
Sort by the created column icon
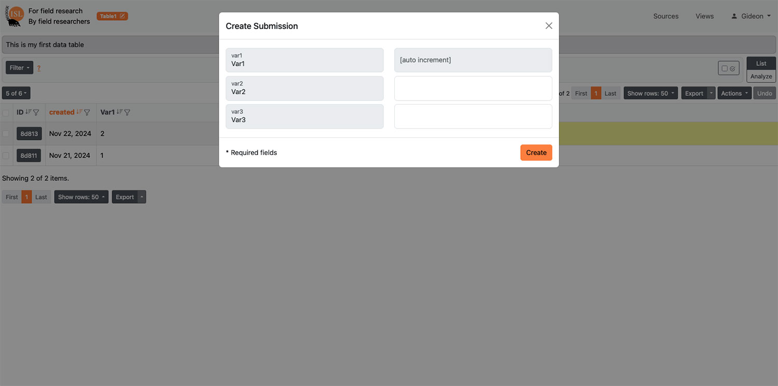[79, 112]
